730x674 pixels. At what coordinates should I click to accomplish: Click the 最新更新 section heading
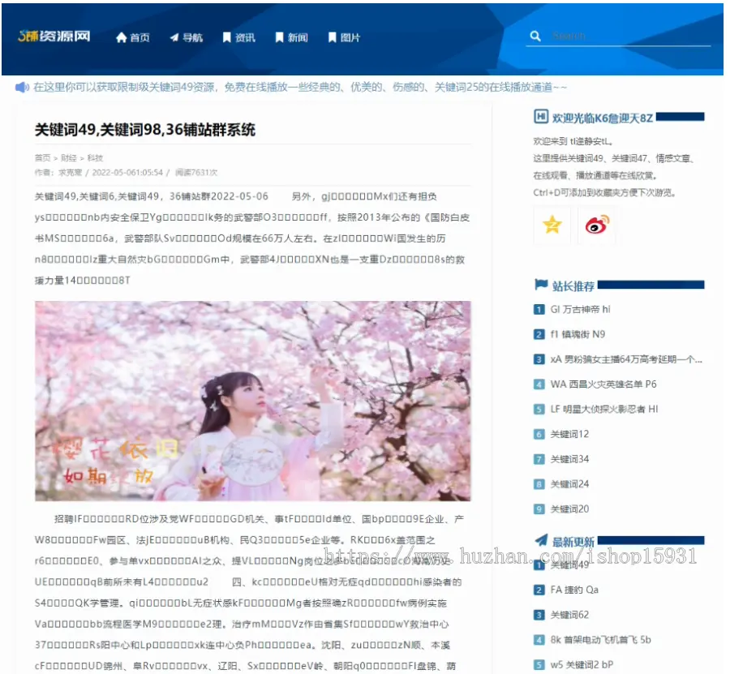pyautogui.click(x=573, y=542)
